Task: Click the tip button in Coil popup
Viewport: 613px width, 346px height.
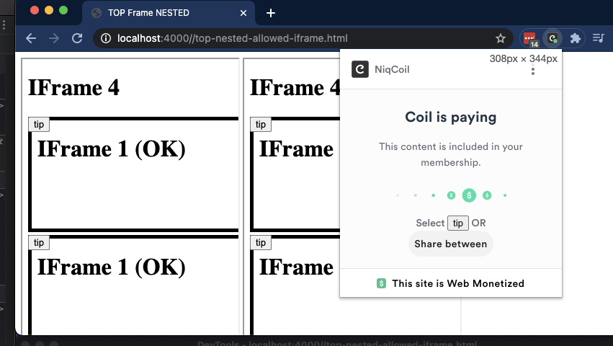Action: click(x=458, y=223)
